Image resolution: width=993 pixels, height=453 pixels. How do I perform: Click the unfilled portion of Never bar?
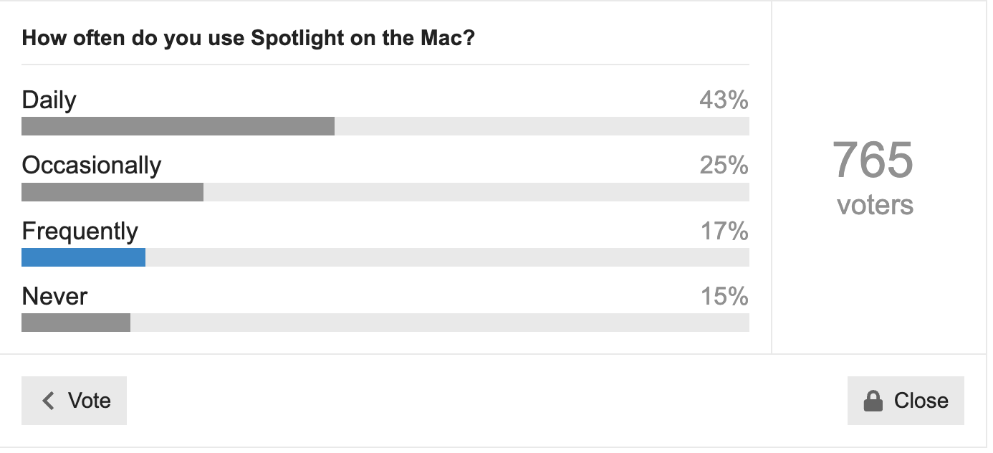[440, 323]
